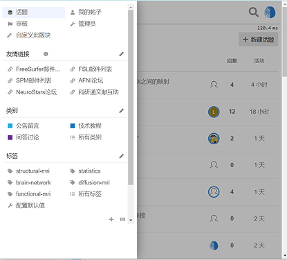Show 所有标签 all tags
Image resolution: width=287 pixels, height=260 pixels.
86,194
